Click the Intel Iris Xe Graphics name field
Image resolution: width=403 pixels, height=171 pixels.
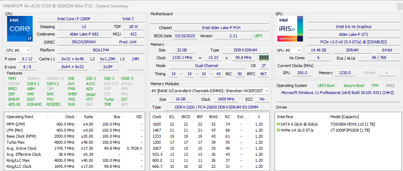[x=353, y=27]
